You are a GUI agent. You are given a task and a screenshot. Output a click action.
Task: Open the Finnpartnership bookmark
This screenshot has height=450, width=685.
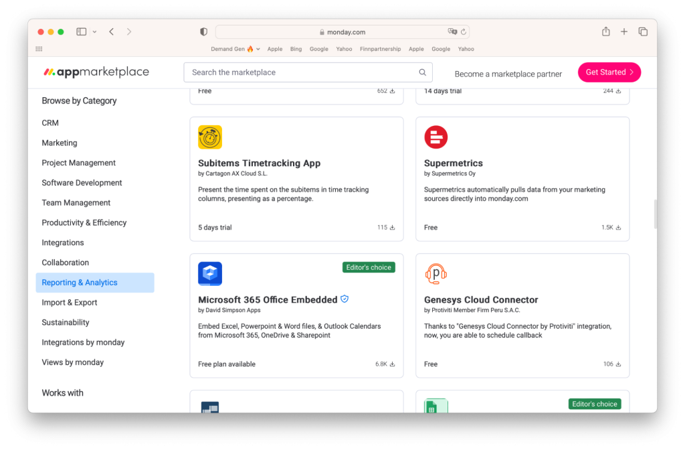point(380,49)
